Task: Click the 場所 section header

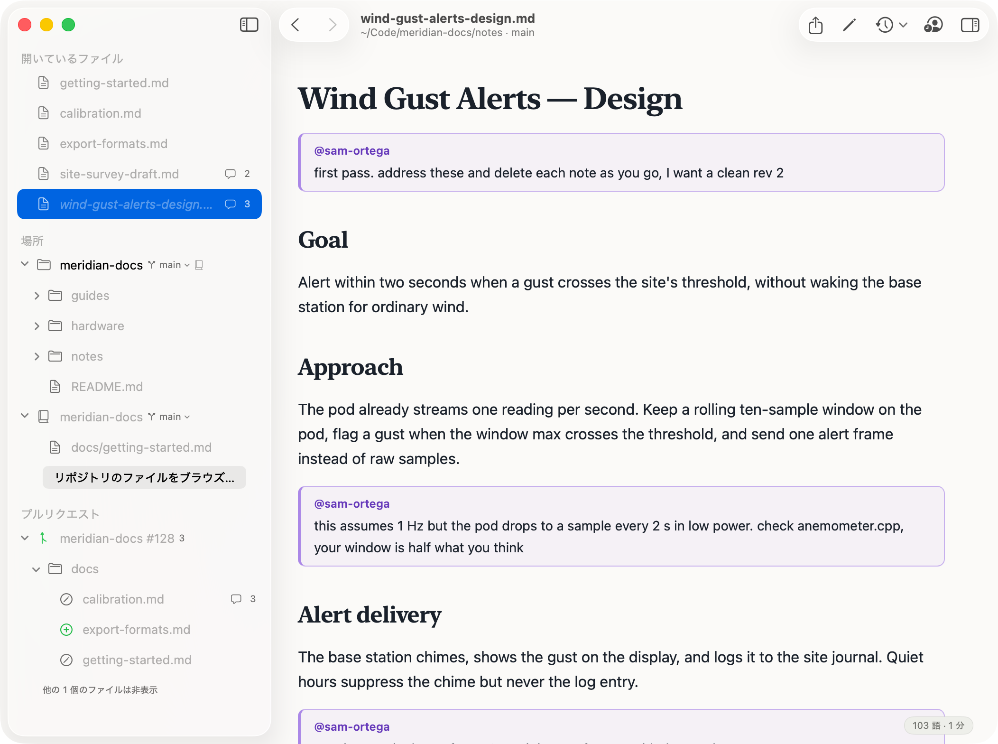Action: pos(32,241)
